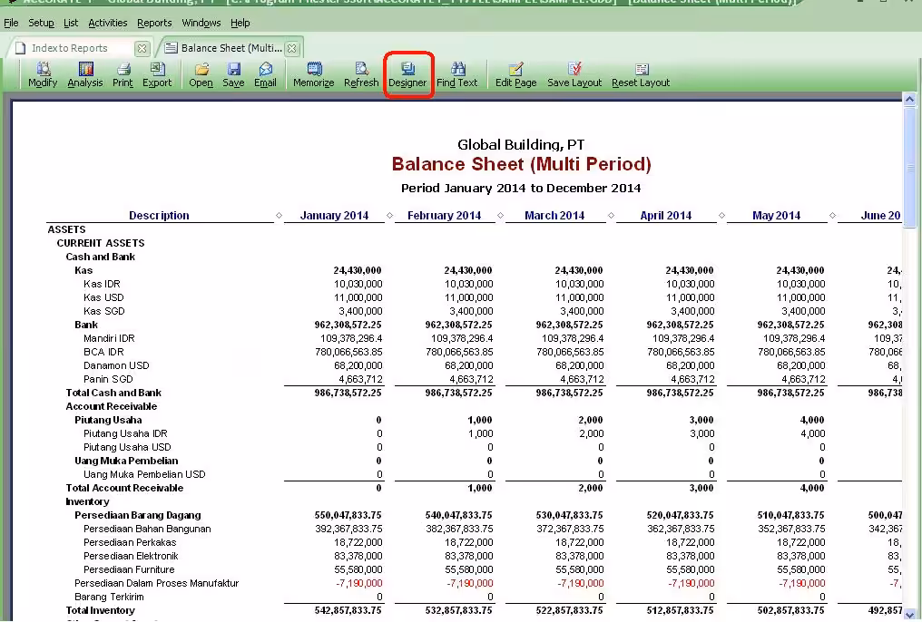922x622 pixels.
Task: Click Persediaan Perkakas row label
Action: (130, 542)
